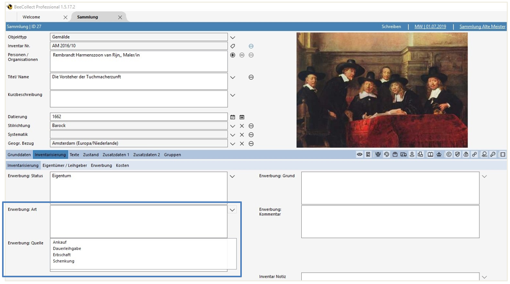510x284 pixels.
Task: Open the delivery truck transport icon
Action: tap(403, 154)
